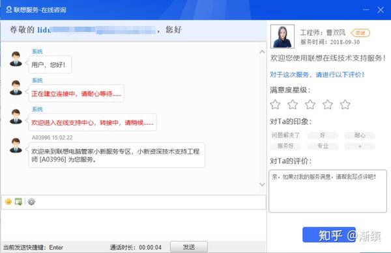Click 通话时长 00:00:04 status text

tap(136, 247)
